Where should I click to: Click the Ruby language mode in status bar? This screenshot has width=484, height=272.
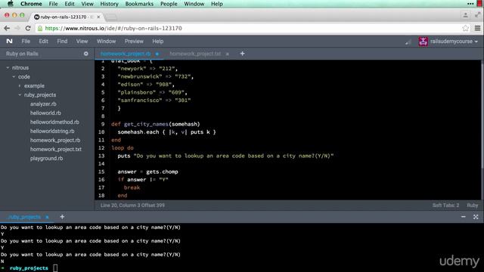point(472,205)
